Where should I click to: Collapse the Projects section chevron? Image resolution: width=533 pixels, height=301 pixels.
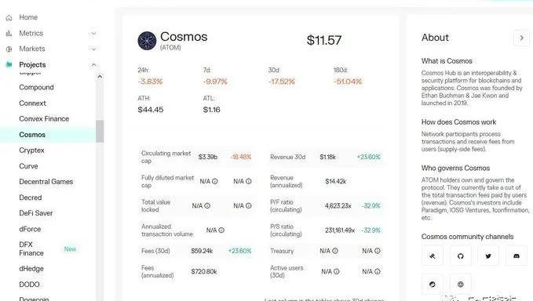tap(94, 64)
